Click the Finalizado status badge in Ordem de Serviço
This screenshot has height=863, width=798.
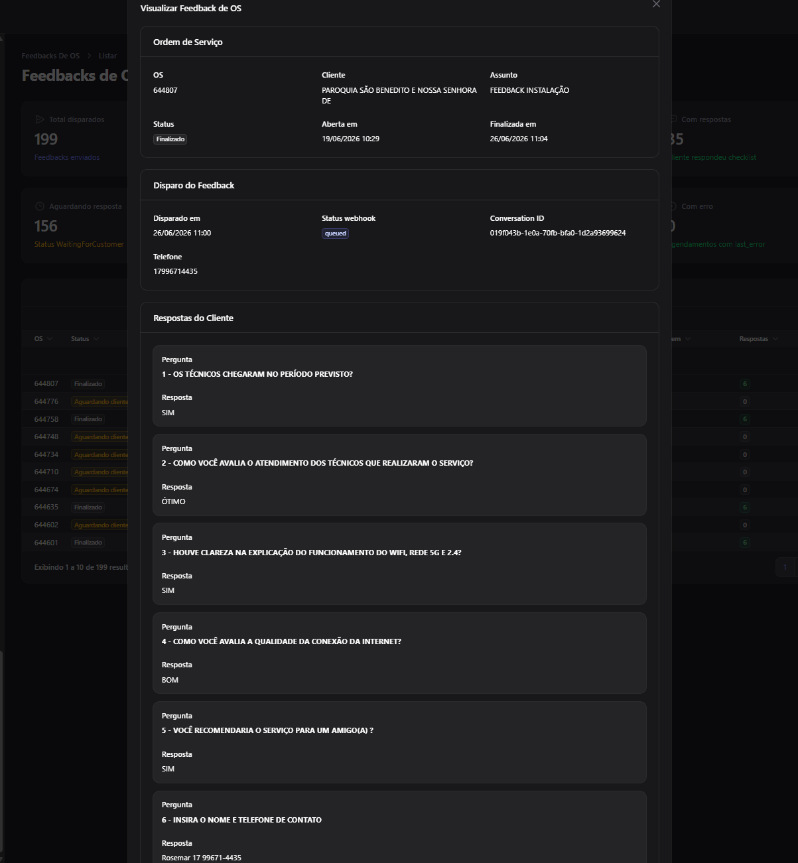(170, 139)
